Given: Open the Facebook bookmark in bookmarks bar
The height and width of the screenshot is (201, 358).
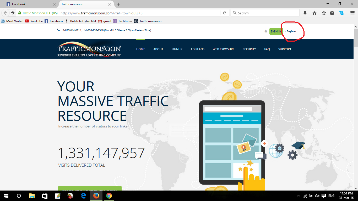Looking at the screenshot, I should [x=54, y=21].
